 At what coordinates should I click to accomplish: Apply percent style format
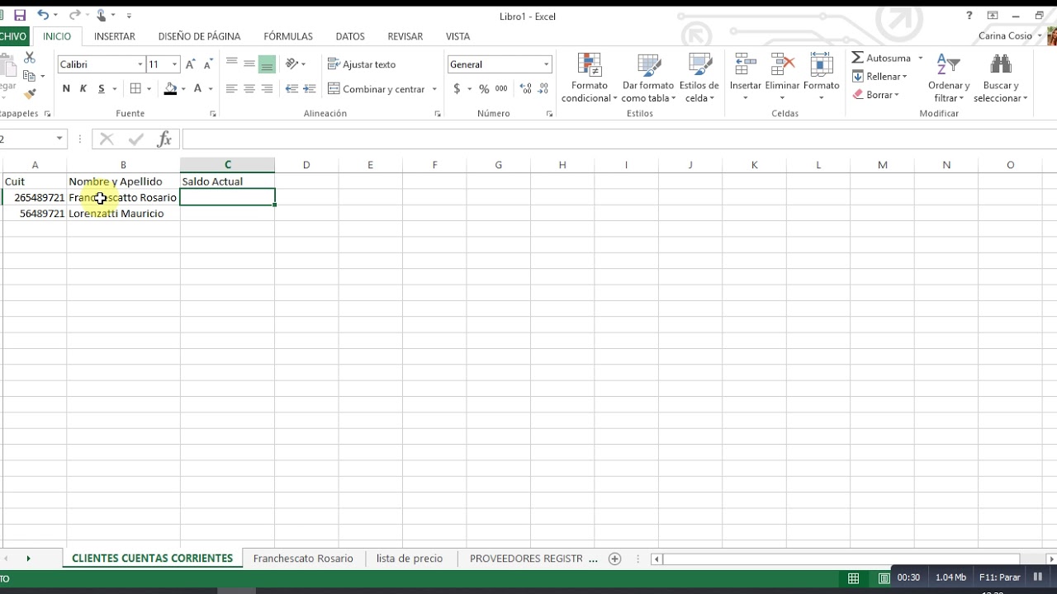click(484, 89)
